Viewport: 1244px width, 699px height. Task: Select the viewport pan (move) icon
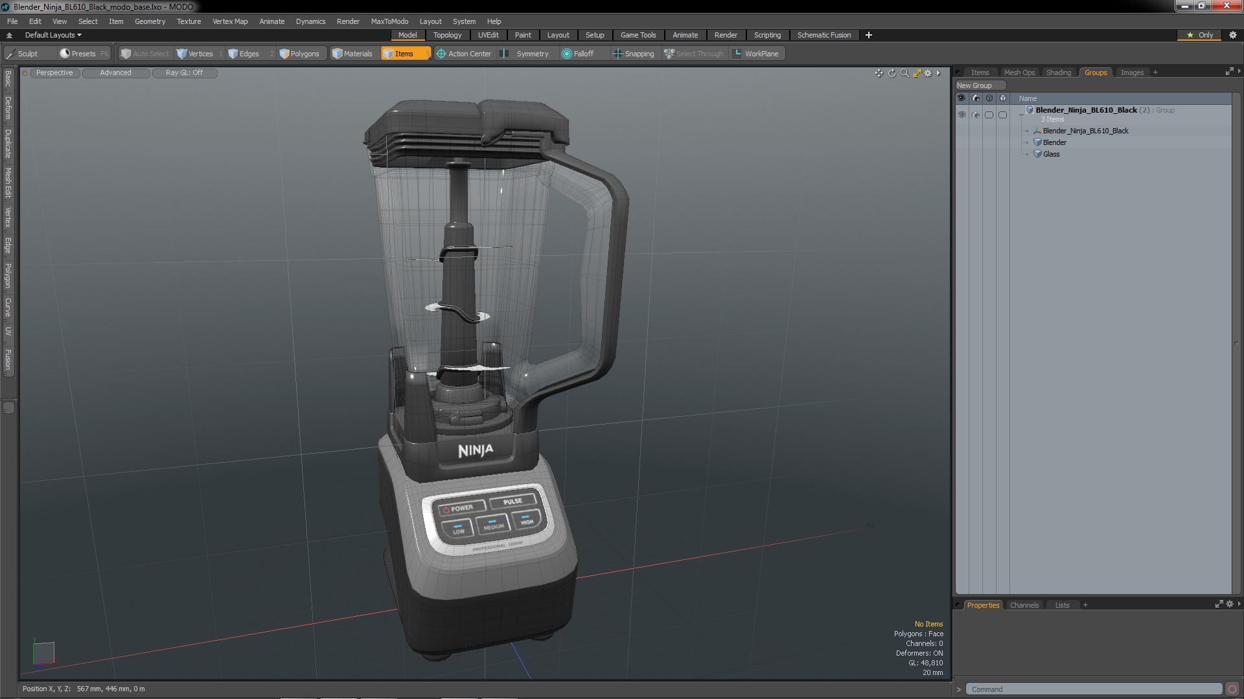[879, 73]
